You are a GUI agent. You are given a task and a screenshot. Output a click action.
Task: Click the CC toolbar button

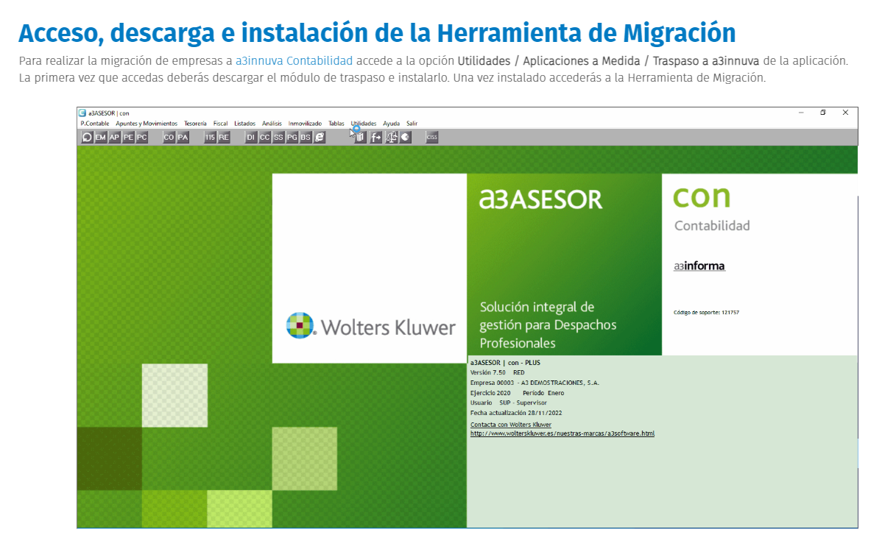(264, 137)
